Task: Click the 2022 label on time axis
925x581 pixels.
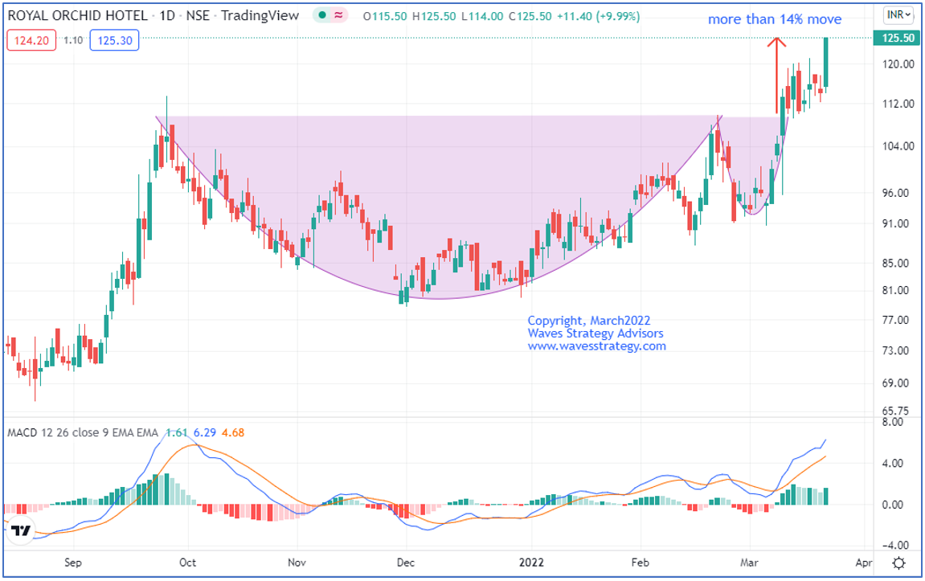Action: pos(531,563)
